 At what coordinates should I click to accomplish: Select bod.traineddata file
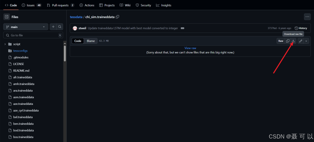coord(24,130)
